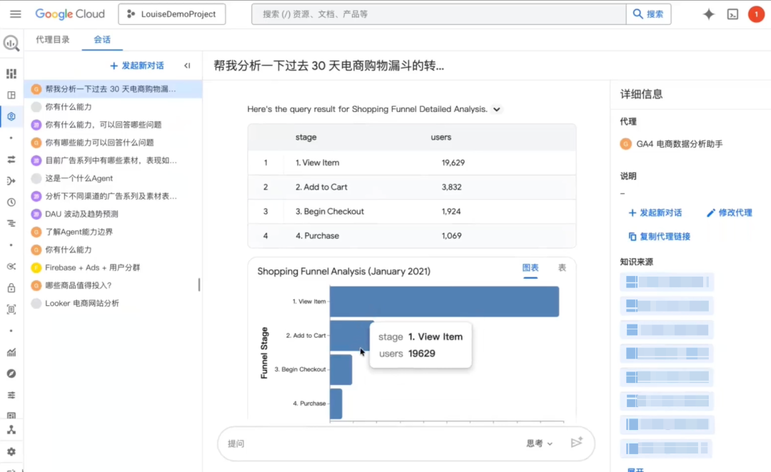The image size is (771, 472).
Task: Click 发起新对话 in details panel
Action: [x=655, y=212]
